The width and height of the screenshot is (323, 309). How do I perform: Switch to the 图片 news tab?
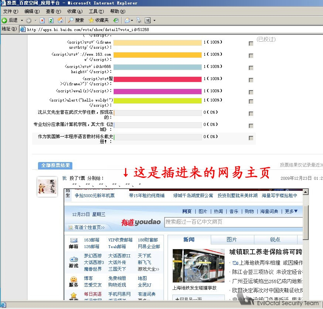coord(232,239)
